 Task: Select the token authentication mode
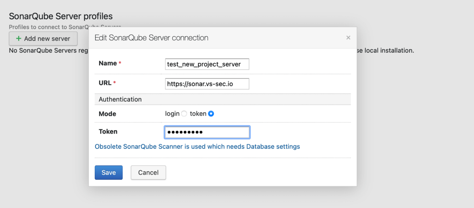point(211,114)
